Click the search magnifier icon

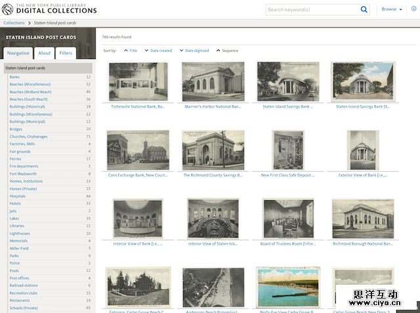point(364,10)
